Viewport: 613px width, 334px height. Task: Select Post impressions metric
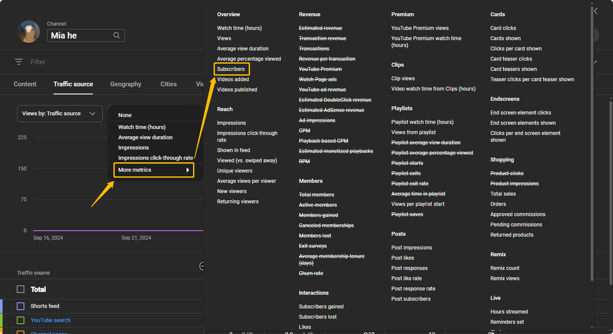(411, 248)
